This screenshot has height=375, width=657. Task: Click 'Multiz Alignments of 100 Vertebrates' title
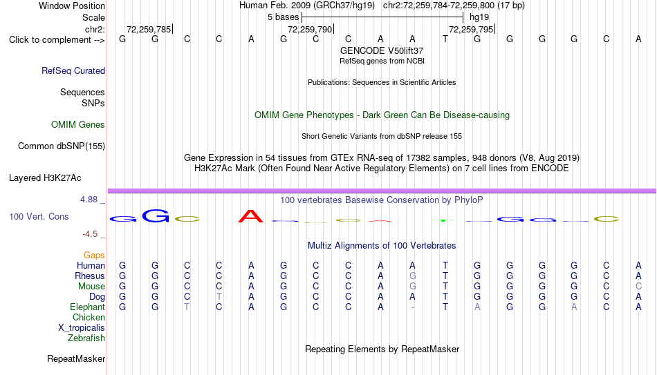[382, 246]
